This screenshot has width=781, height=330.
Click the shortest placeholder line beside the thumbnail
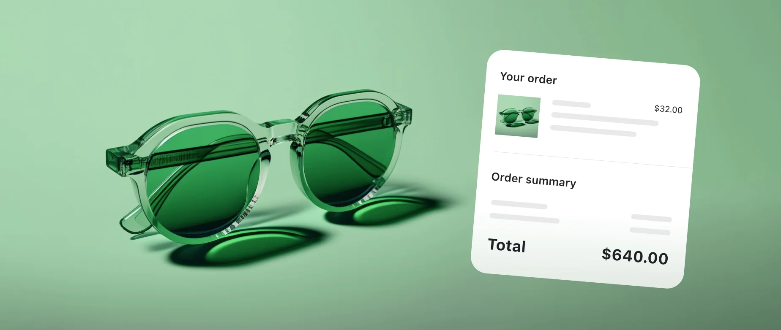[x=571, y=104]
